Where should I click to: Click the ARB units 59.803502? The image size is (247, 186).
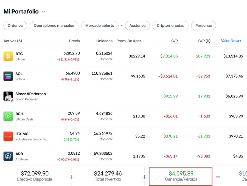click(x=103, y=154)
